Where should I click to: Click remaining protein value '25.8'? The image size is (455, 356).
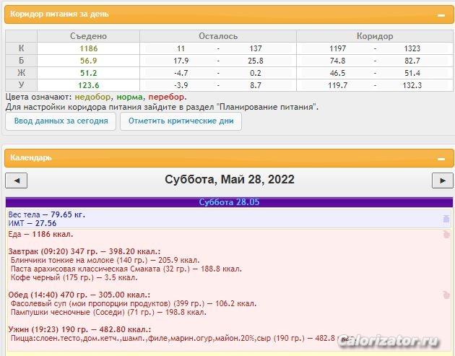click(x=256, y=61)
